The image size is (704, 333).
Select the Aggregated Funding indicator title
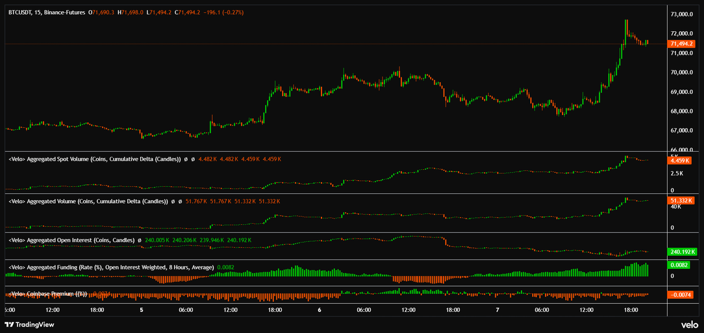[x=111, y=267]
